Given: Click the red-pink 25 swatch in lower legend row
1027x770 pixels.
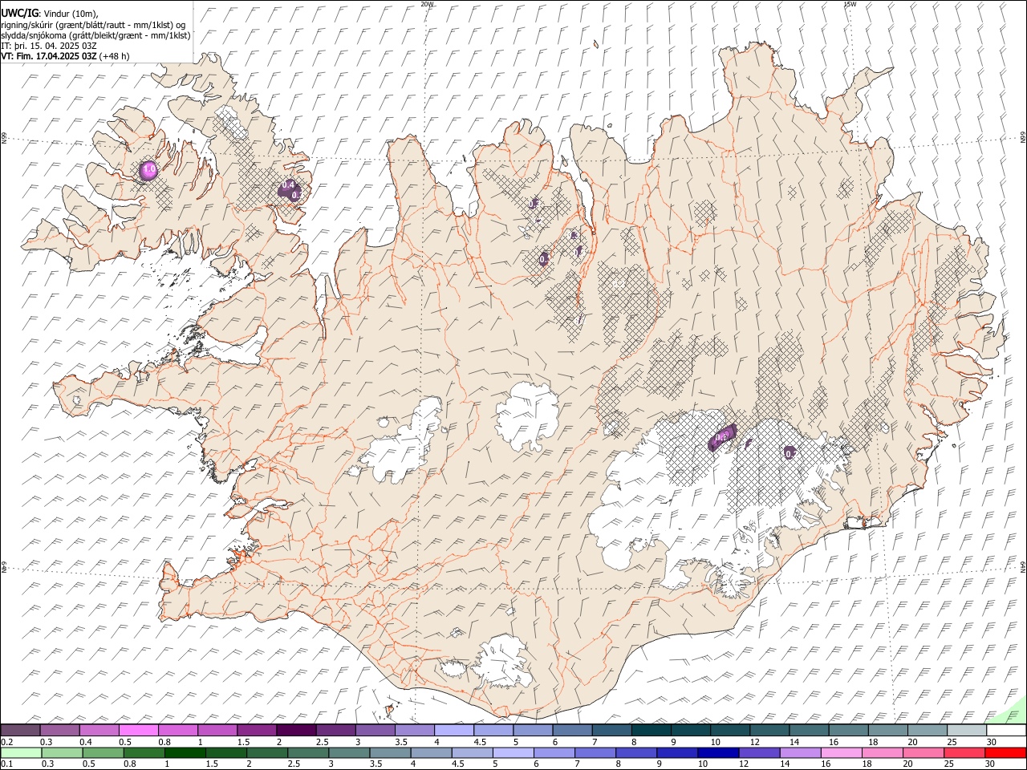Looking at the screenshot, I should [x=964, y=752].
